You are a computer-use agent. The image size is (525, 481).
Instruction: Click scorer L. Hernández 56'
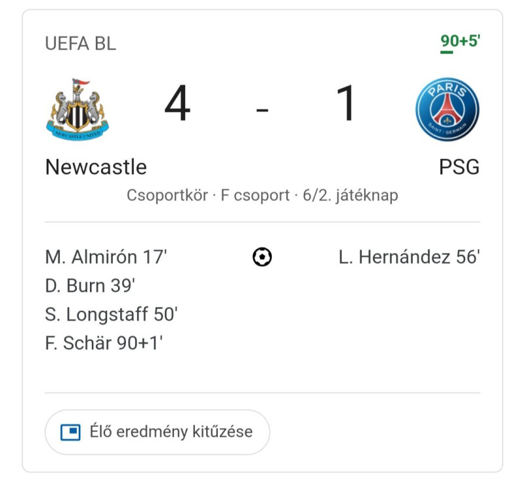click(x=409, y=257)
